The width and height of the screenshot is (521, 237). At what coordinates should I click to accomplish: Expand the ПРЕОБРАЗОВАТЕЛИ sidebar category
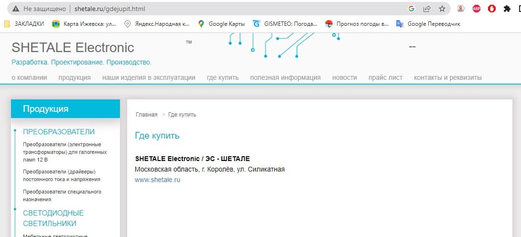pyautogui.click(x=59, y=132)
